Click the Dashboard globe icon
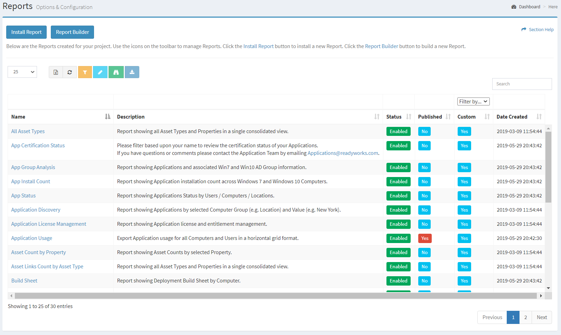Viewport: 561px width, 335px height. pos(514,7)
